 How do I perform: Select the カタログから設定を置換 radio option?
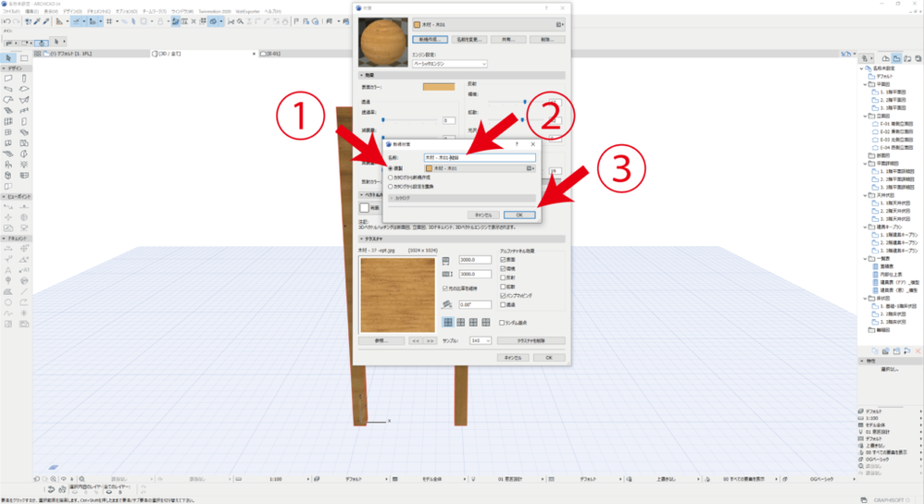pos(390,186)
